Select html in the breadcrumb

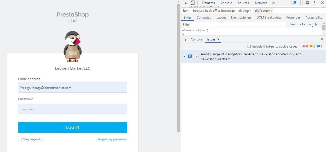[x=186, y=11]
